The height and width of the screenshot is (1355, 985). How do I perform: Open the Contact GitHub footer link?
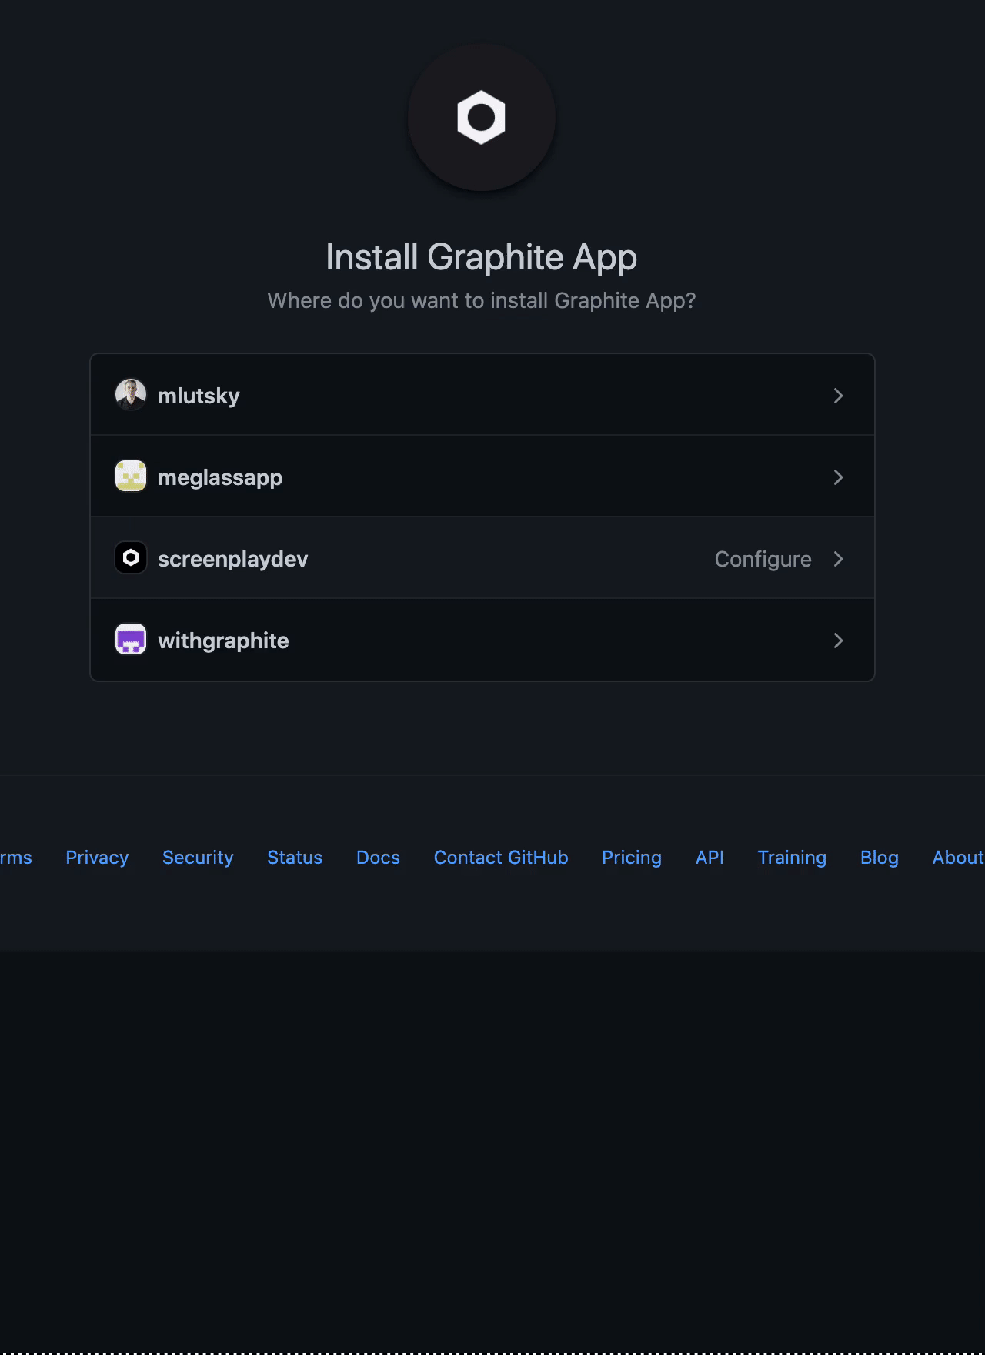click(501, 858)
